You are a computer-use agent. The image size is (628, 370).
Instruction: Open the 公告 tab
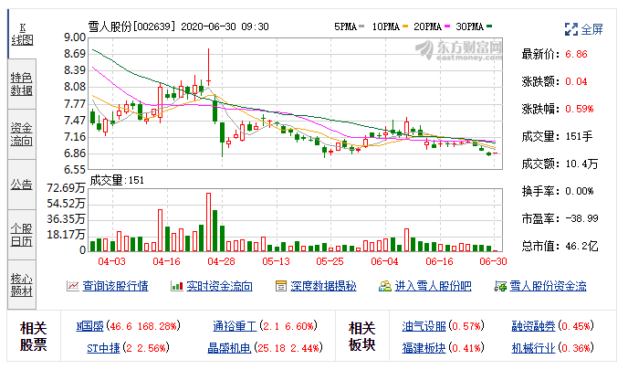click(22, 185)
